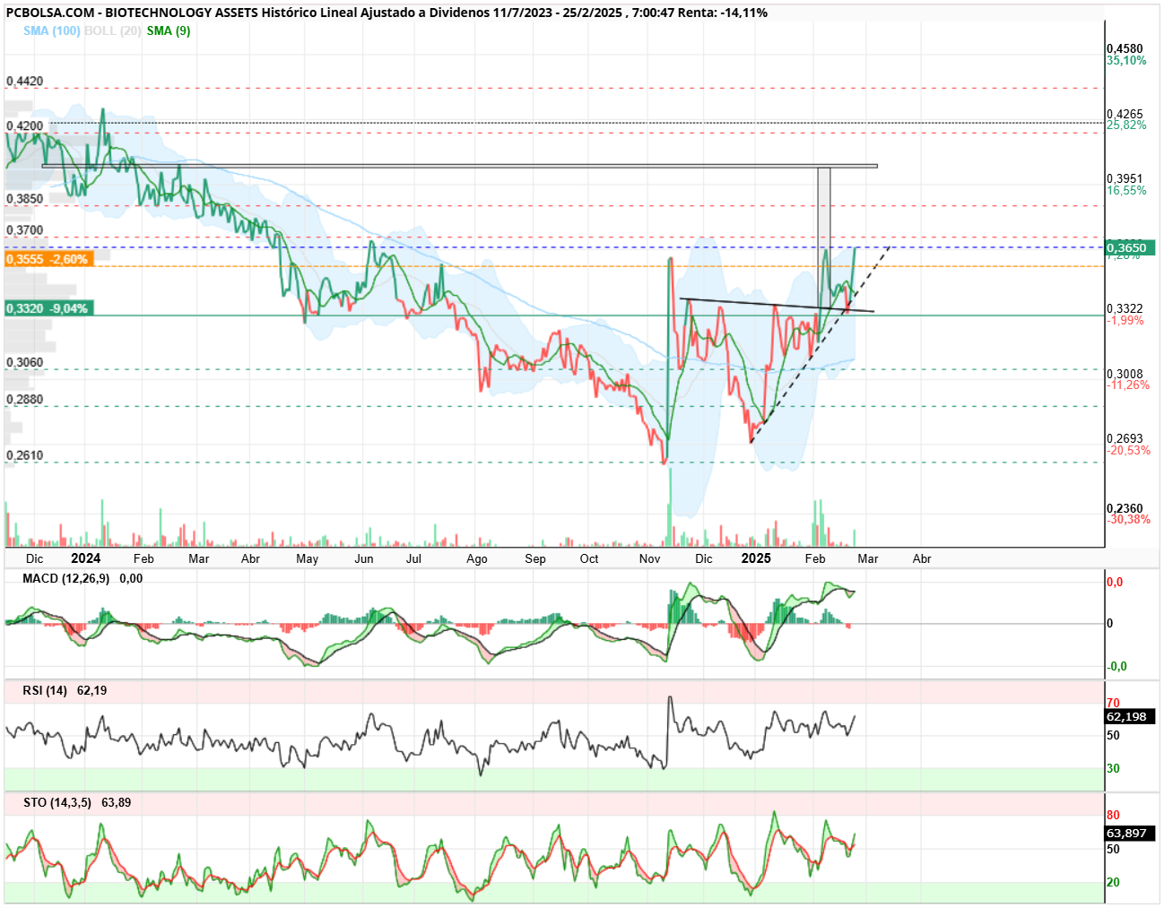Click the 0,4420 resistance level label

25,81
